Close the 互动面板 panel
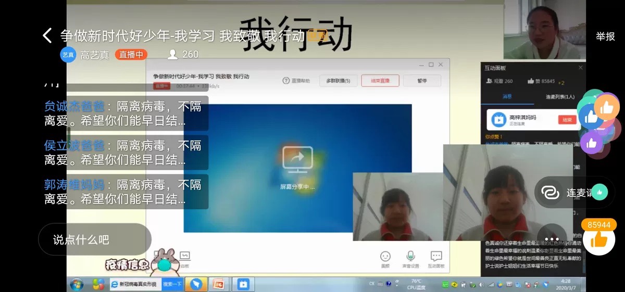This screenshot has height=292, width=625. [x=580, y=68]
